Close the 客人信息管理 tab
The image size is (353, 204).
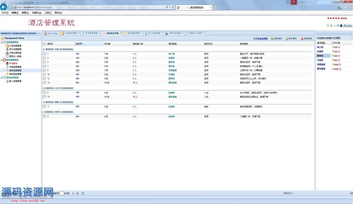pos(162,33)
